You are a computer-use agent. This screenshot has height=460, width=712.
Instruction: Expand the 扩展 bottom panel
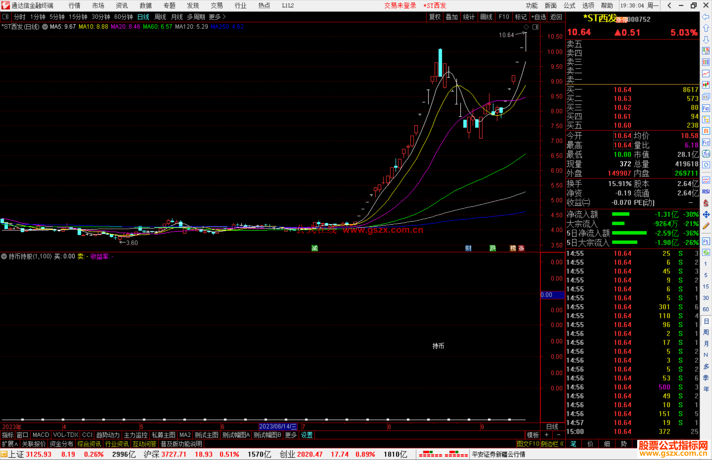point(10,444)
